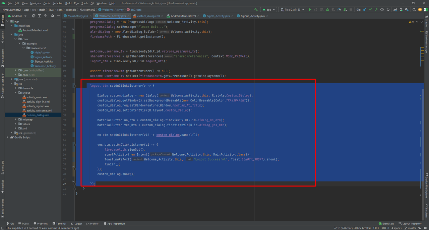Click Select Opened File target icon

pyautogui.click(x=34, y=16)
